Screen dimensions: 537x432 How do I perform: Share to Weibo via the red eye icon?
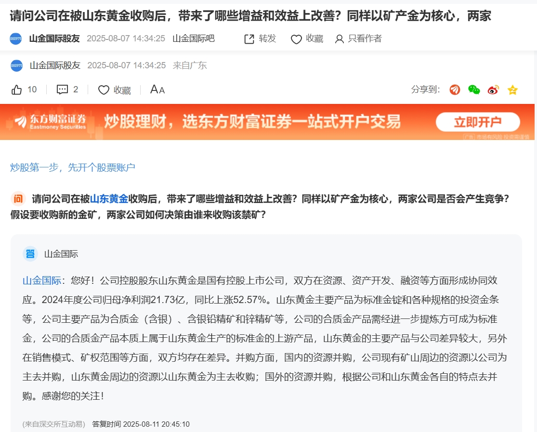pos(494,89)
